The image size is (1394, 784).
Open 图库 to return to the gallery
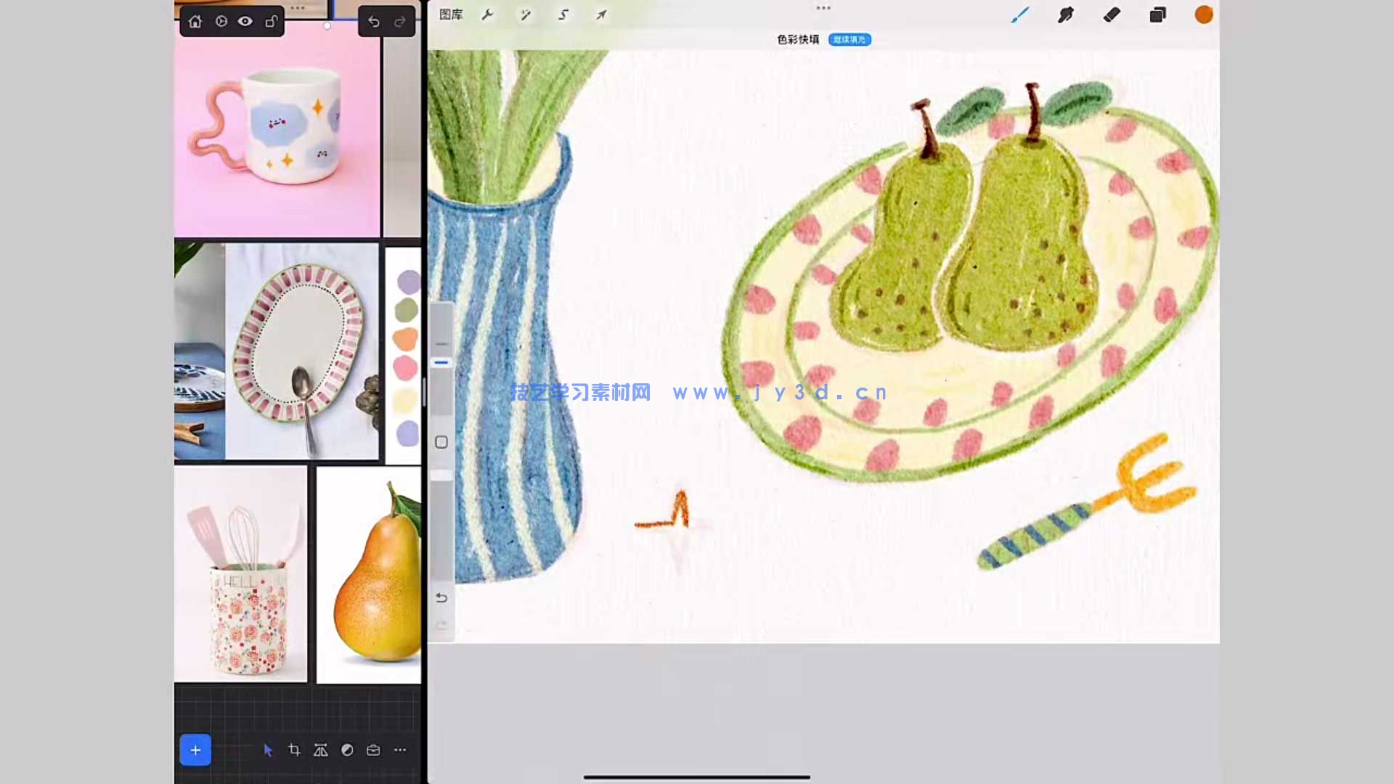pos(450,15)
